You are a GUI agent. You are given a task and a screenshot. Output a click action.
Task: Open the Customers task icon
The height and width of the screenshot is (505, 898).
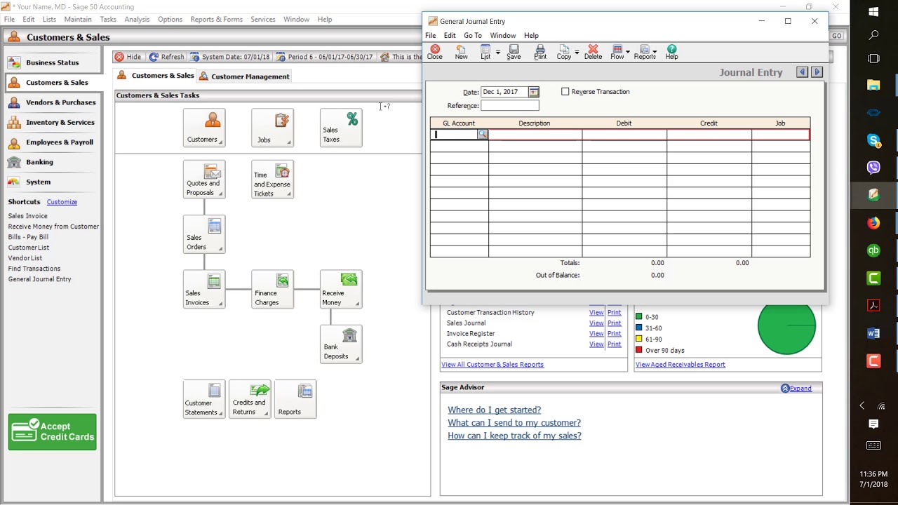click(x=204, y=128)
